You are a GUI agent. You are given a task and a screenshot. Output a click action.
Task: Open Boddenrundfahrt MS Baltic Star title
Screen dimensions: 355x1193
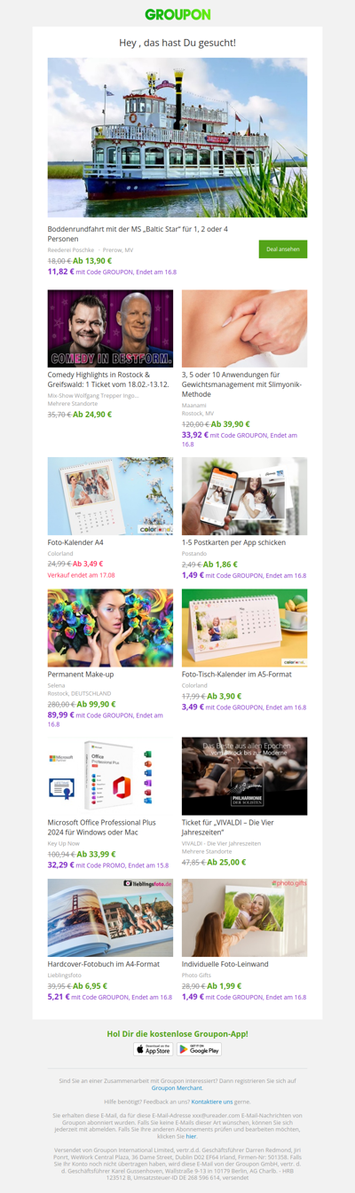(138, 233)
